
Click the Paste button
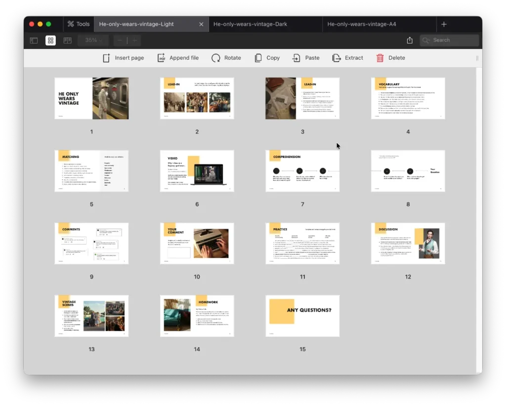tap(305, 58)
